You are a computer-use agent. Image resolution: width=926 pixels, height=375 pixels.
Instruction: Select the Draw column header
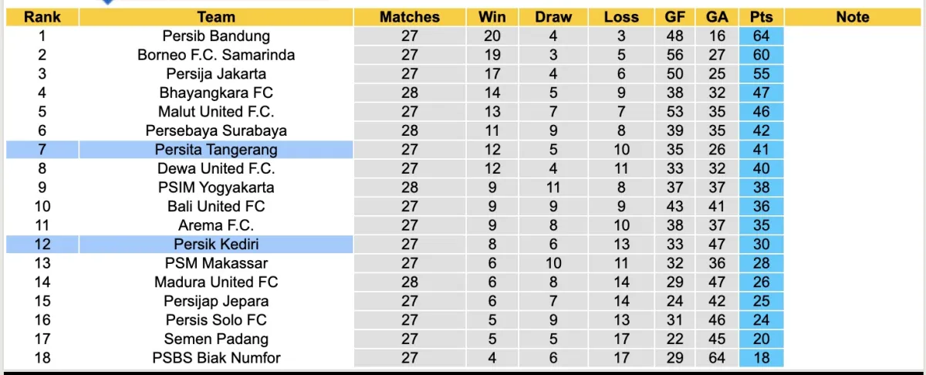point(554,17)
